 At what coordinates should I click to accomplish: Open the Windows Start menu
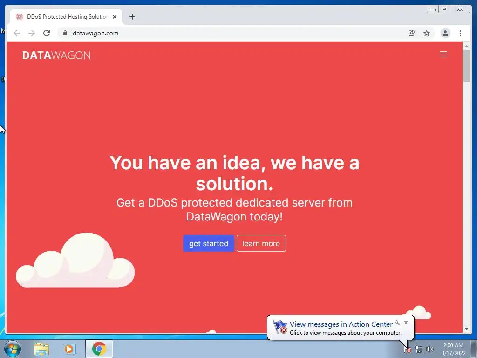(13, 349)
